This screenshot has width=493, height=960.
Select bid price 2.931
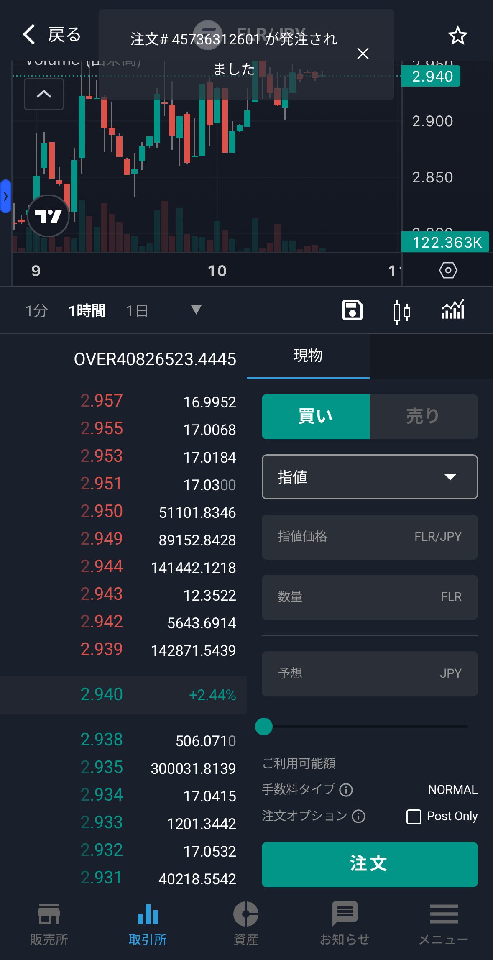tap(102, 878)
